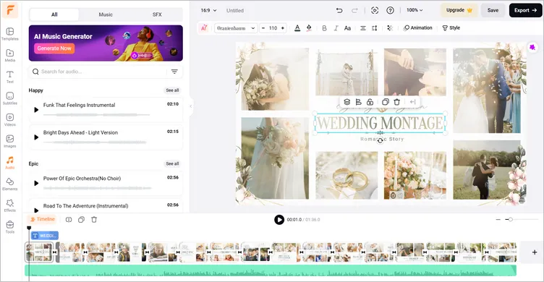Screen dimensions: 544x282
Task: Collapse the audio side panel arrow
Action: (x=190, y=106)
